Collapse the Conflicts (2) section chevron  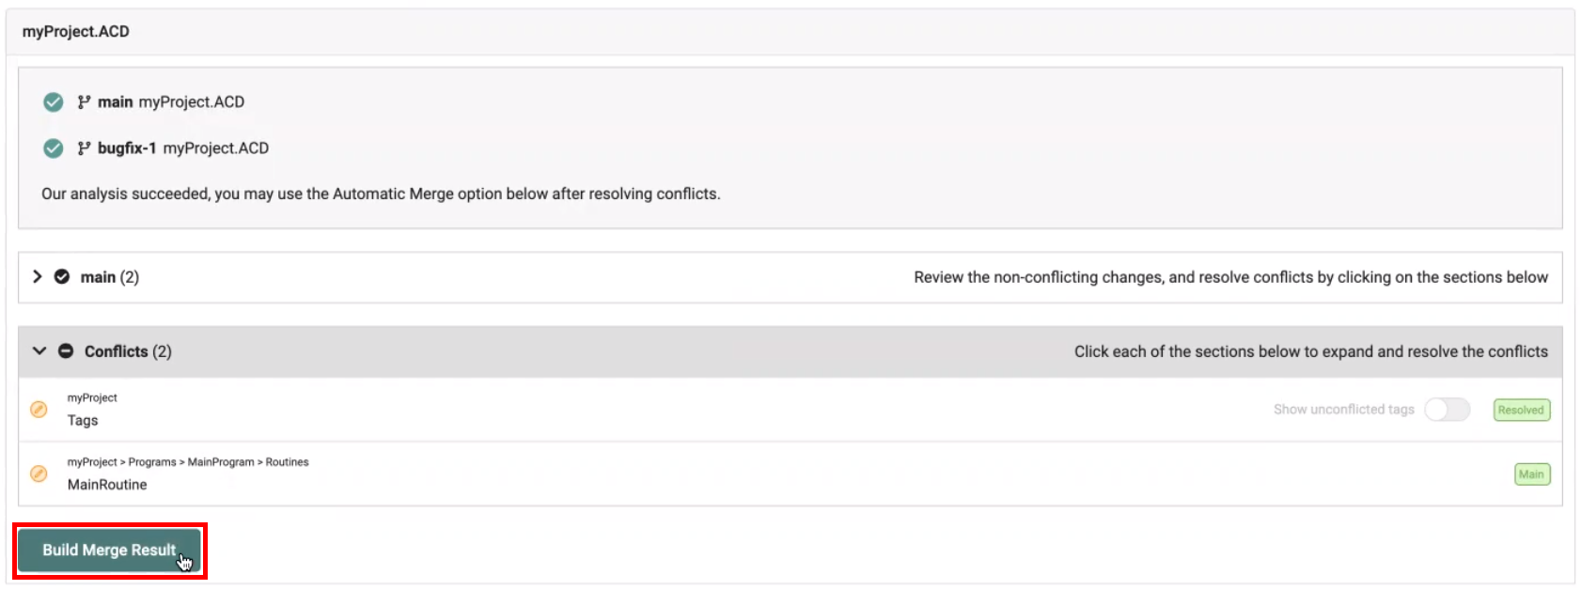39,351
